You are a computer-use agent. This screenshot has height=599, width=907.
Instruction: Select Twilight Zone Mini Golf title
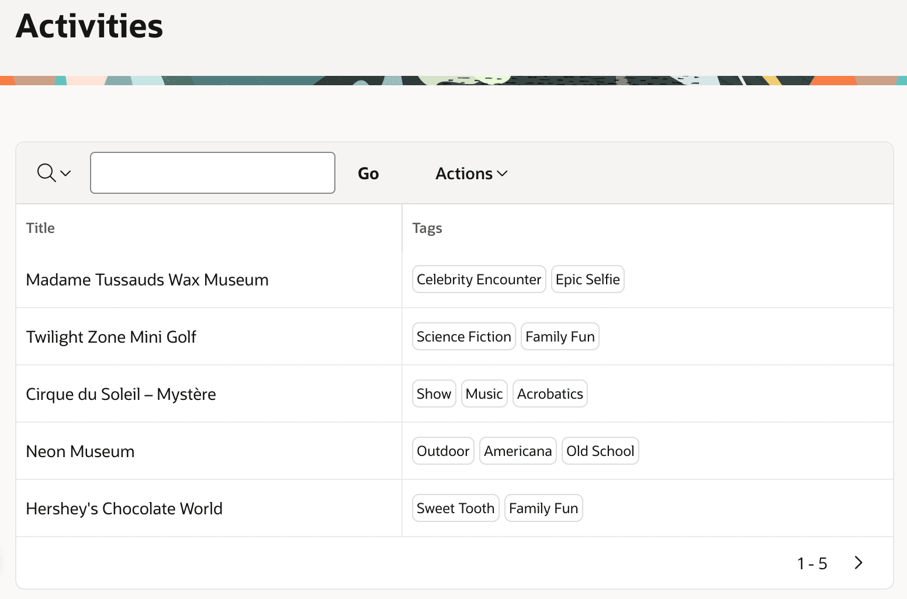111,337
